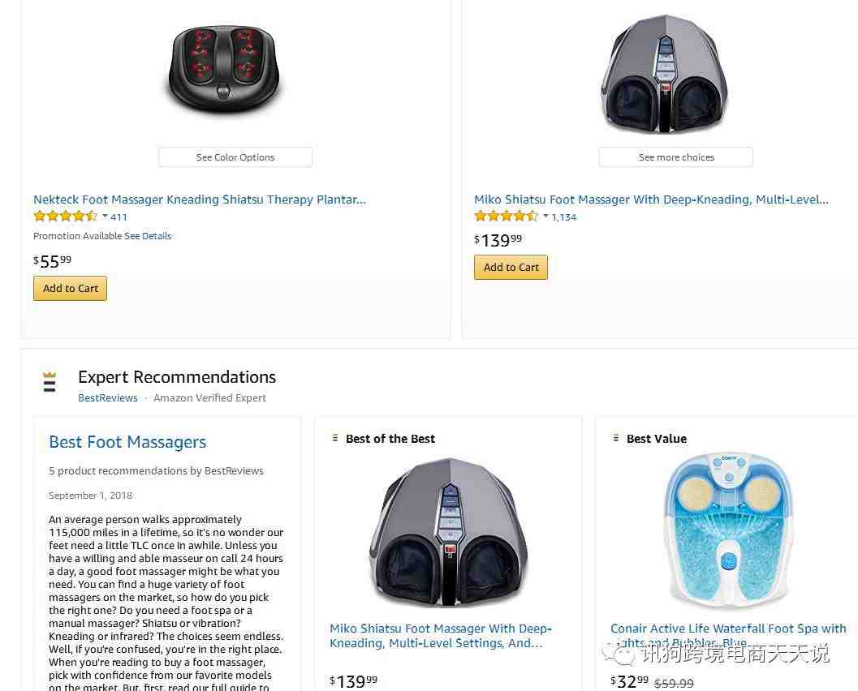Viewport: 858px width, 691px height.
Task: Expand Miko rating breakdown arrow
Action: (x=545, y=216)
